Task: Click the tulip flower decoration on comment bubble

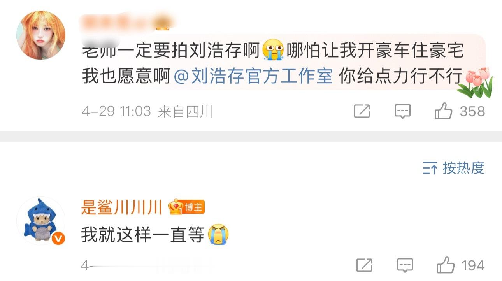Action: (475, 83)
